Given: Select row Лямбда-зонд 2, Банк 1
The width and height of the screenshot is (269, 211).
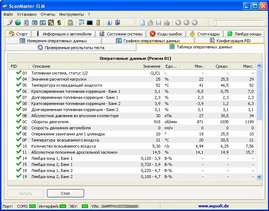Looking at the screenshot, I should coord(132,164).
